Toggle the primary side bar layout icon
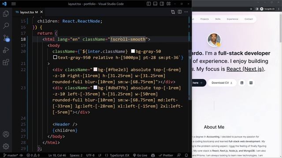The height and width of the screenshot is (158, 282). coord(148,4)
